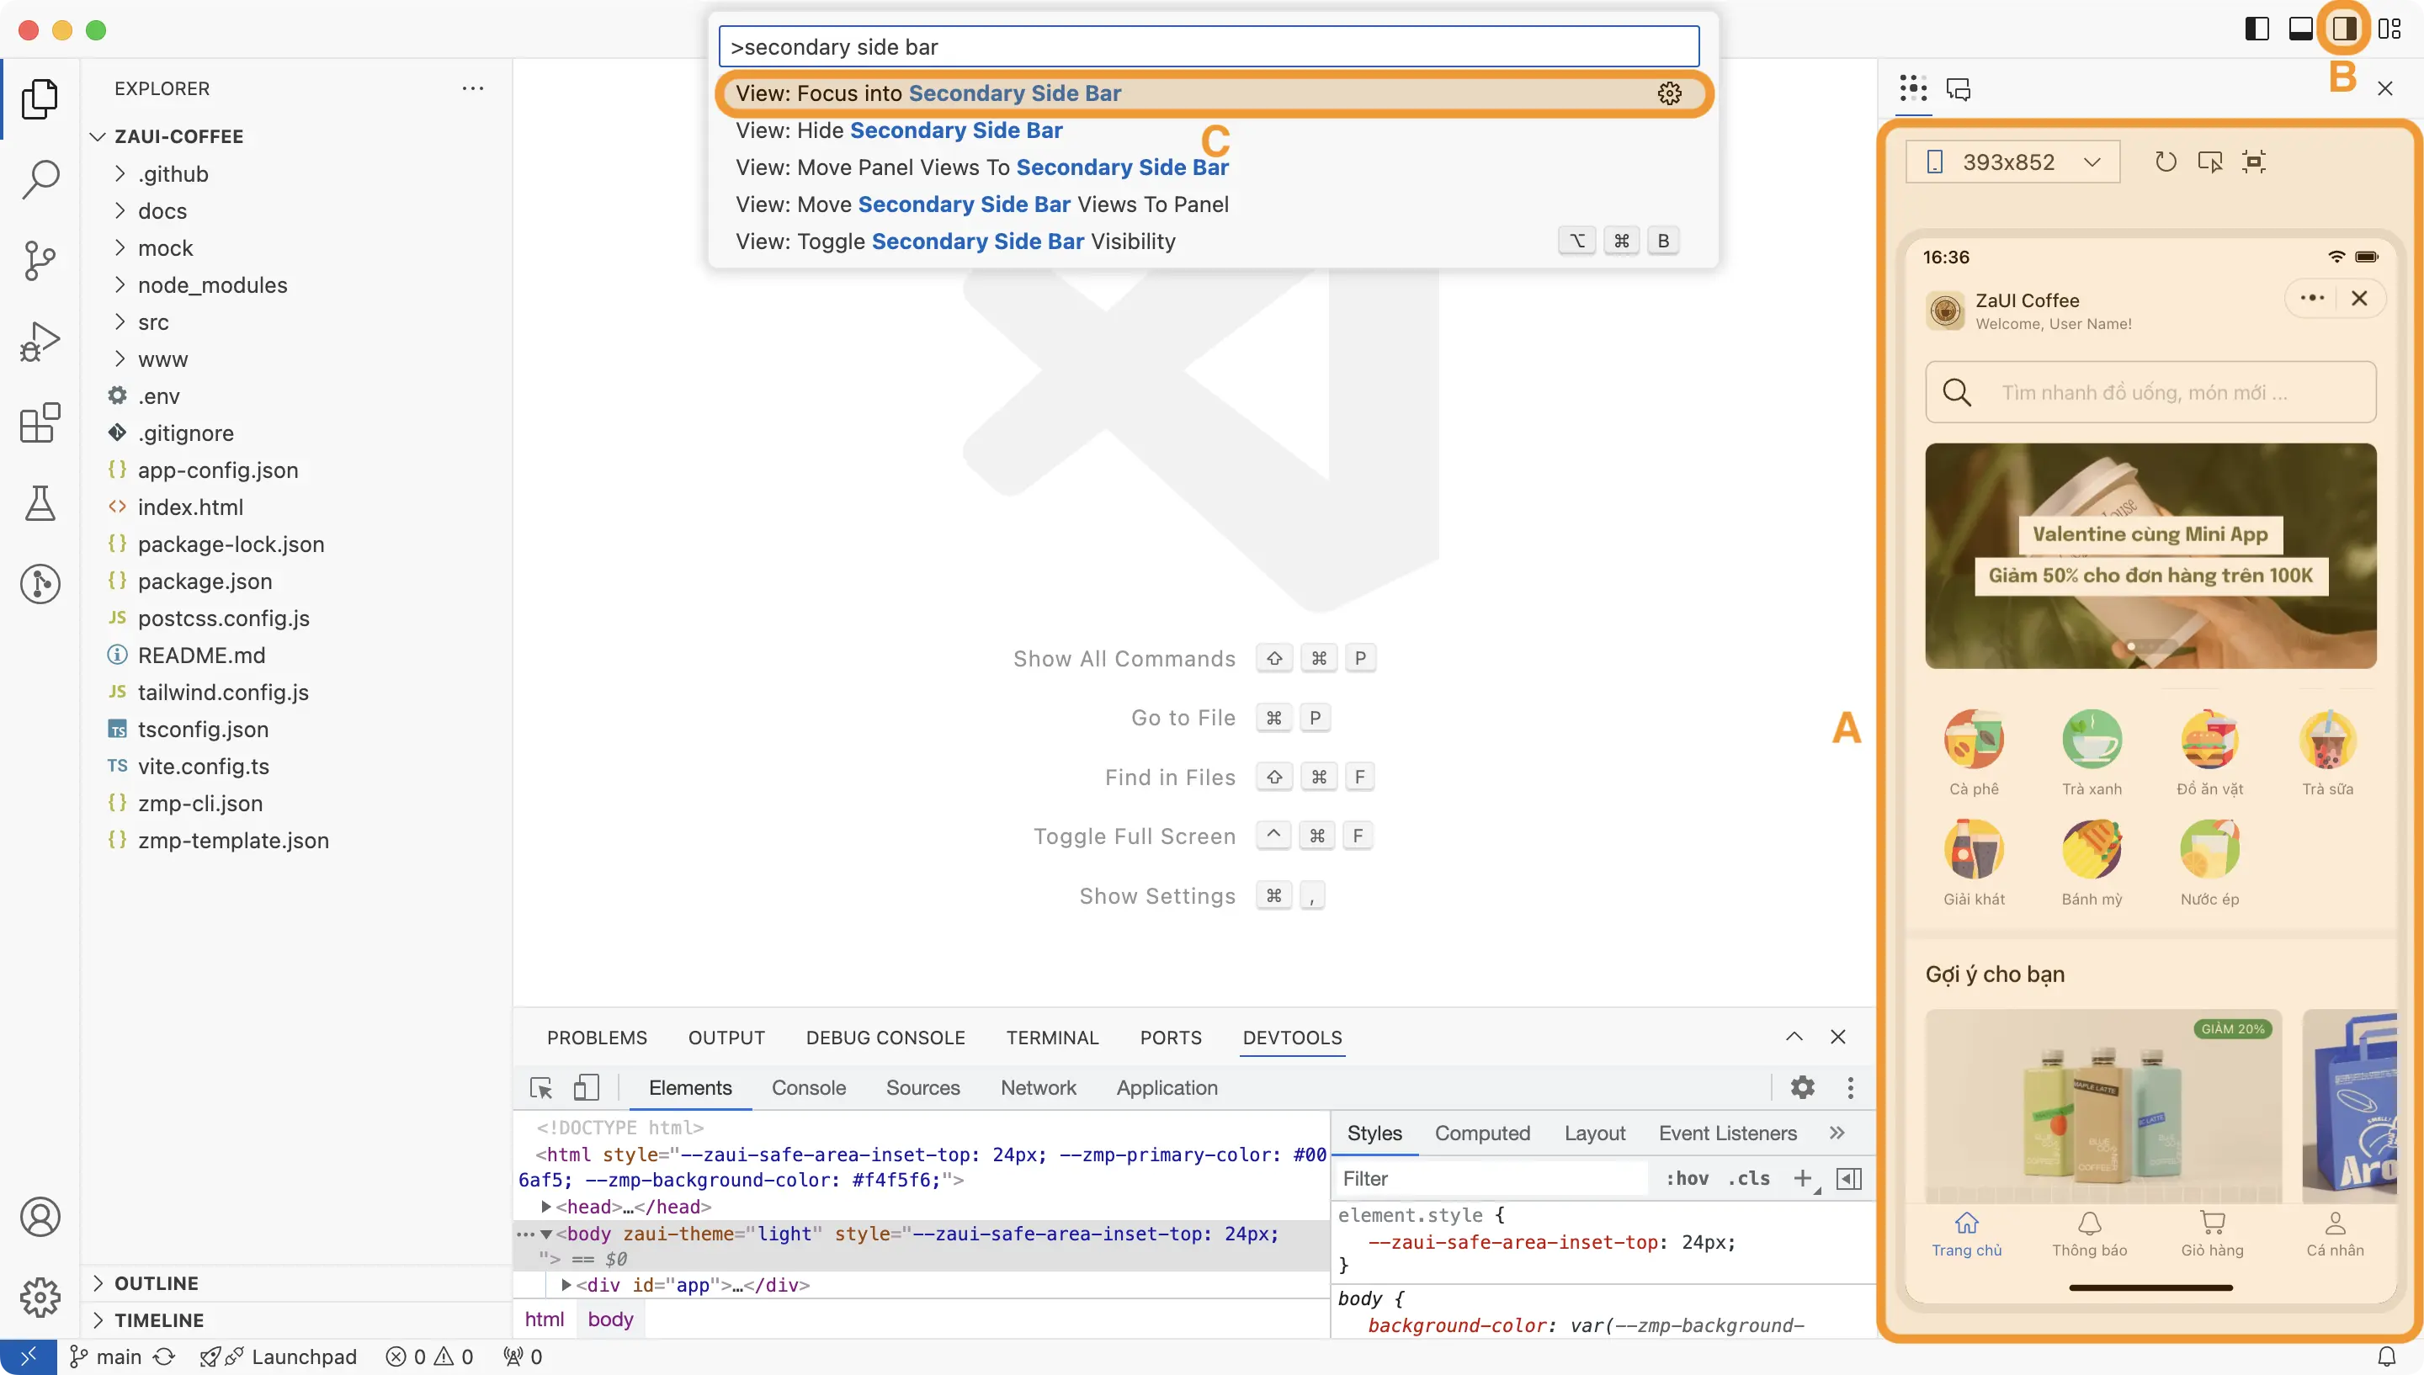Open vite.config.ts file
This screenshot has width=2424, height=1375.
click(203, 766)
